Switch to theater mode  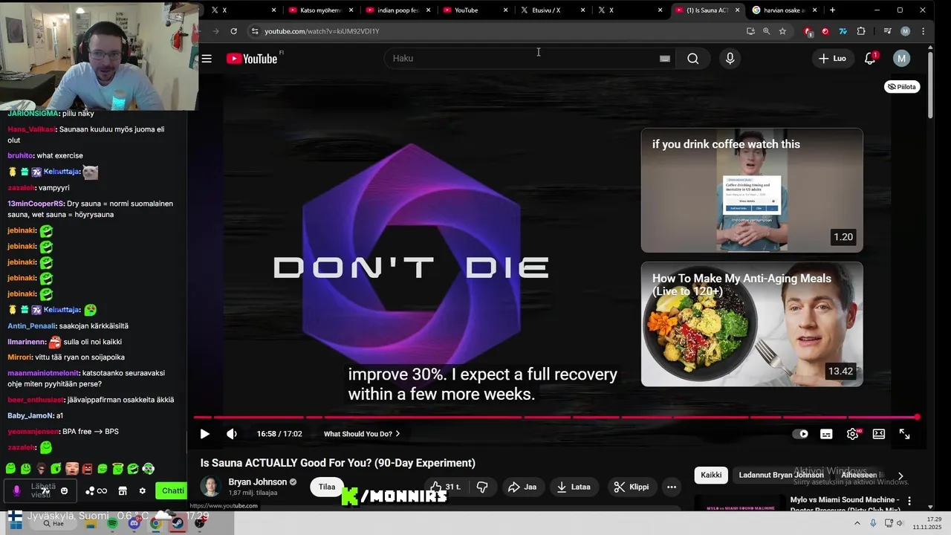coord(878,434)
